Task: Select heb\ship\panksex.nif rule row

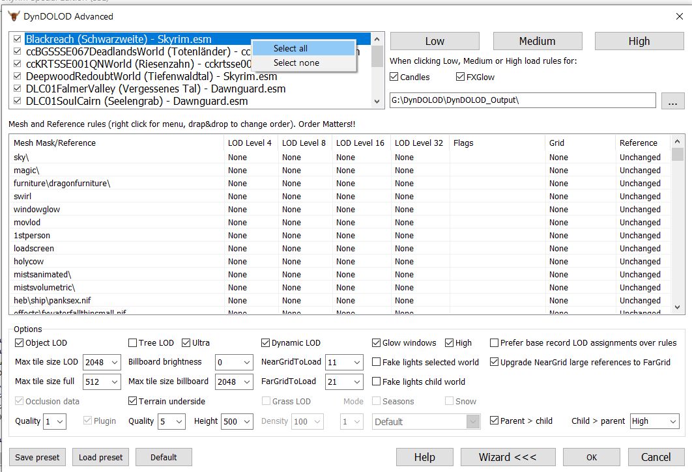Action: 340,300
